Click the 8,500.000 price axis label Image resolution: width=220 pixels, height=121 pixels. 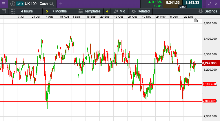(x=210, y=23)
